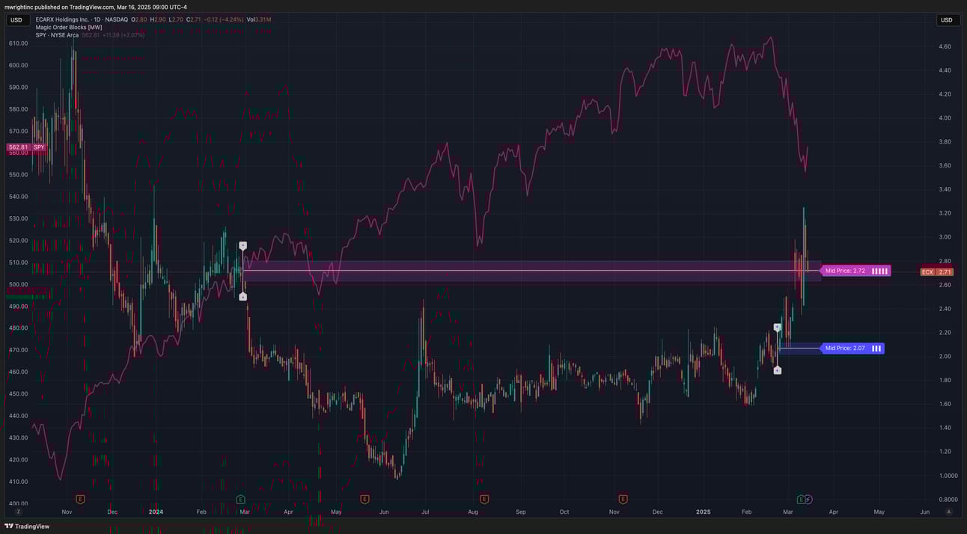The image size is (967, 534).
Task: Click the 4.60 label on right price axis
Action: tap(945, 46)
